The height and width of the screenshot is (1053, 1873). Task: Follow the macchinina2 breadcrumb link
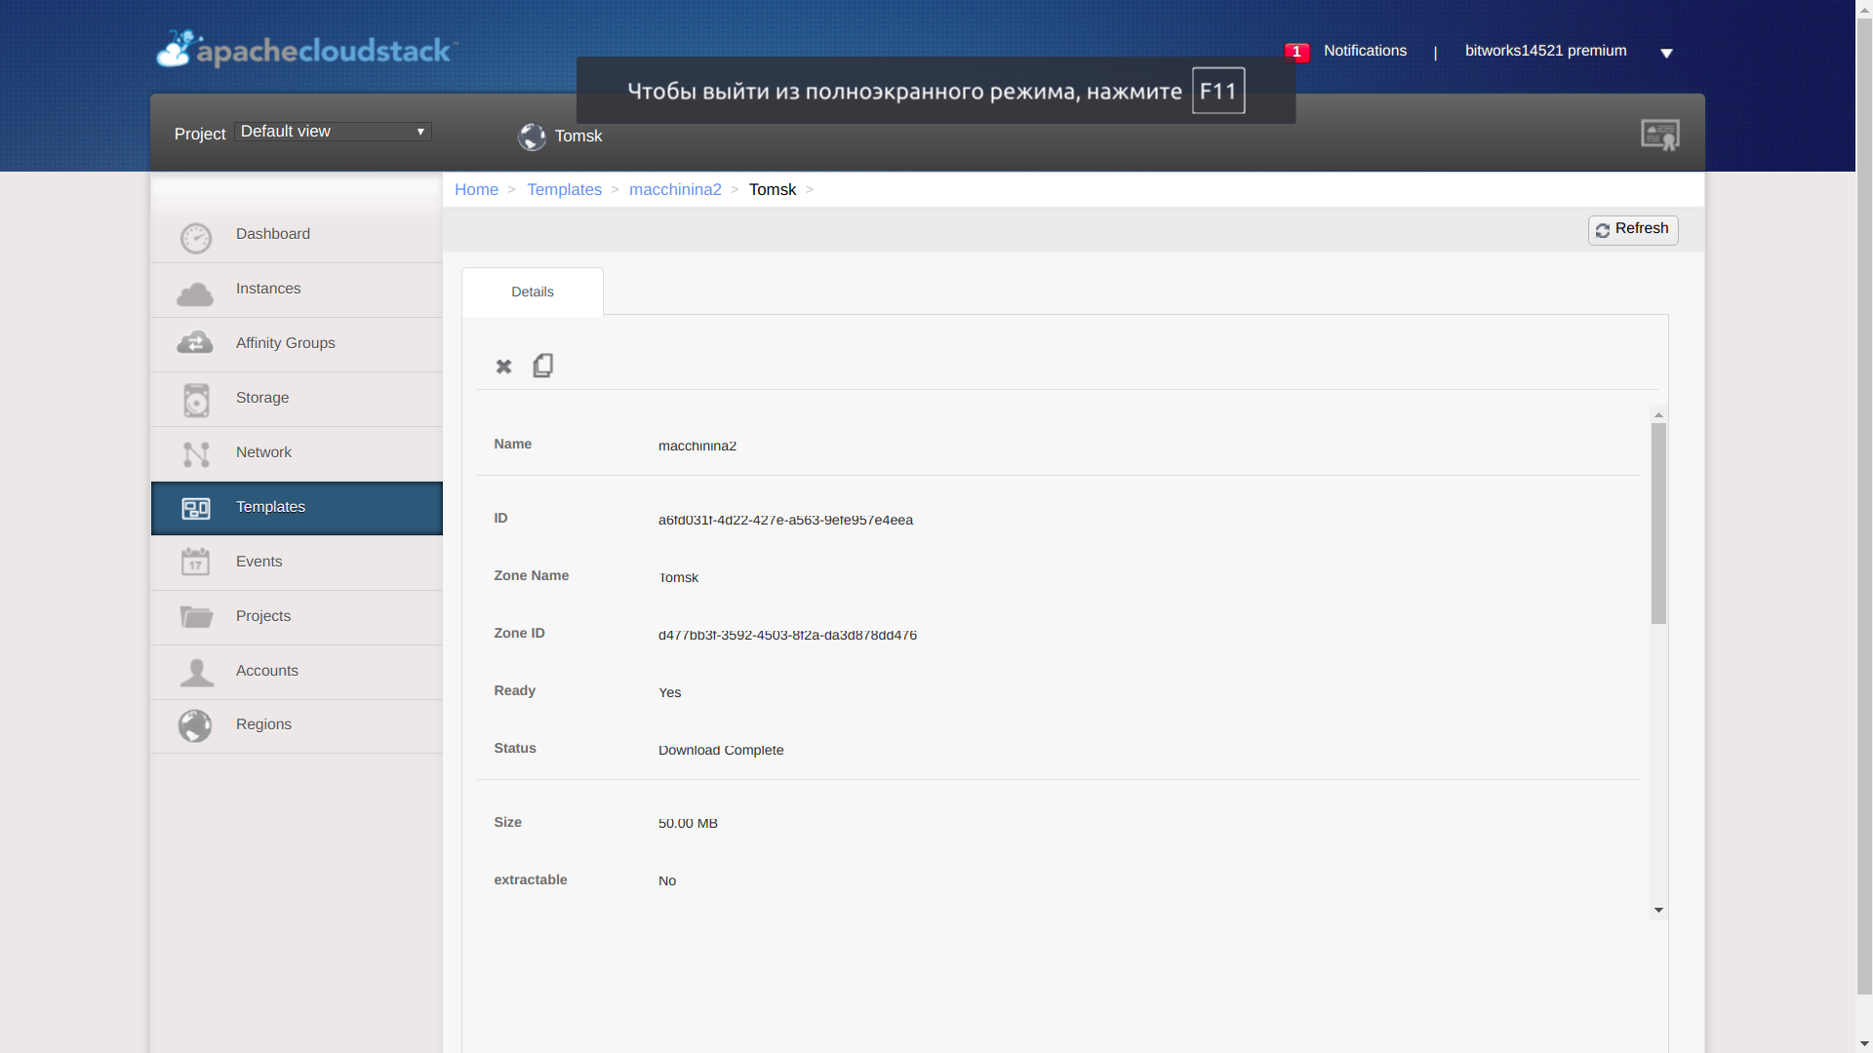[x=675, y=190]
